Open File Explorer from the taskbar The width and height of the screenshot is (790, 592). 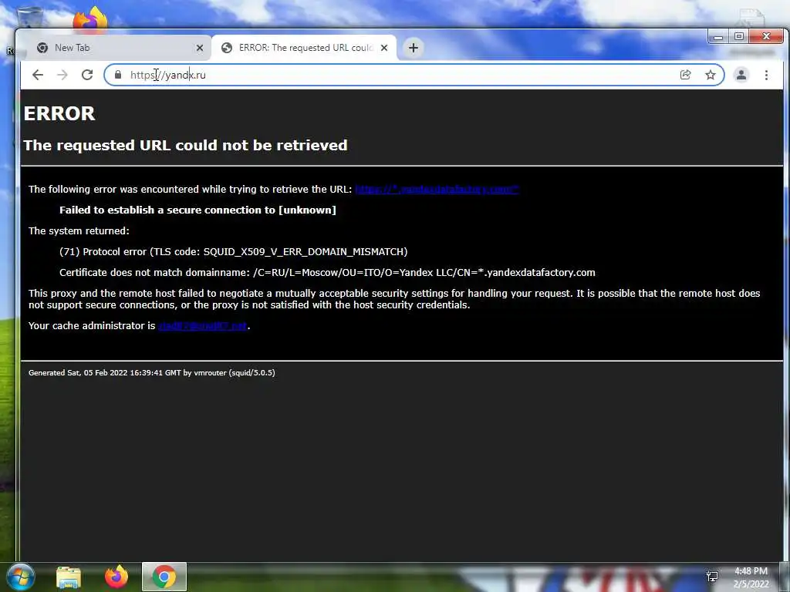tap(69, 577)
